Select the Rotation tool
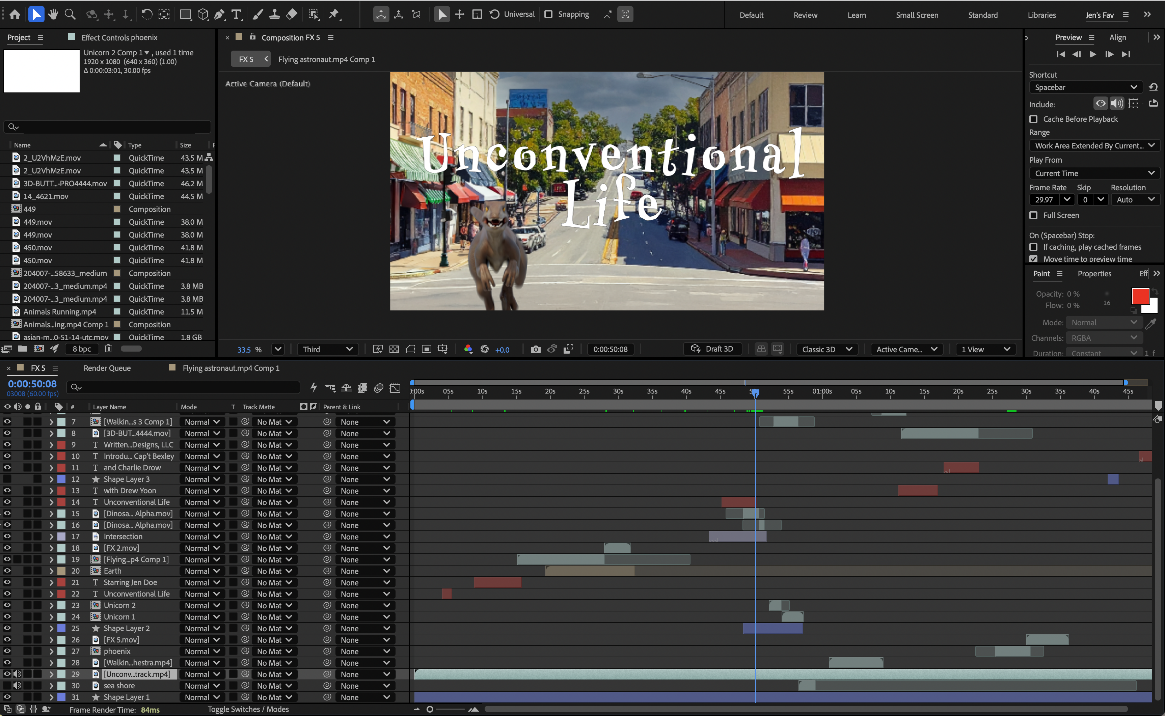1165x716 pixels. 147,14
